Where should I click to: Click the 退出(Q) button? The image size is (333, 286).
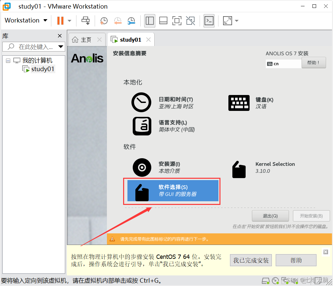[270, 216]
